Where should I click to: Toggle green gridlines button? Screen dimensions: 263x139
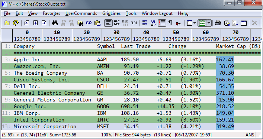click(202, 23)
